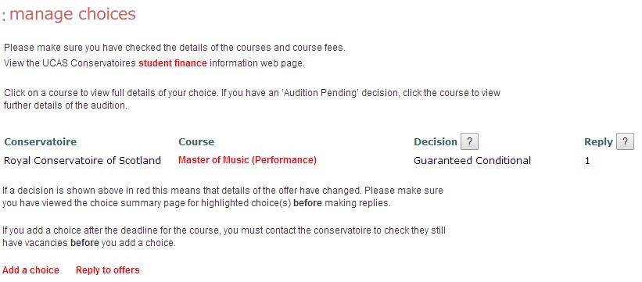View the Master of Music (Performance) course details
The image size is (642, 282).
coord(247,160)
